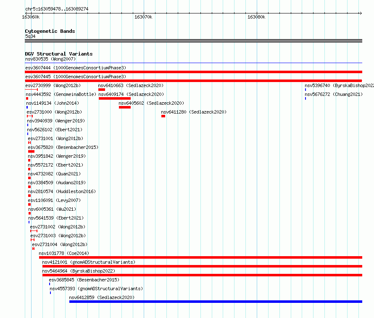Image resolution: width=374 pixels, height=318 pixels.
Task: Click the DGV Structural Variants track title
Action: click(x=59, y=54)
